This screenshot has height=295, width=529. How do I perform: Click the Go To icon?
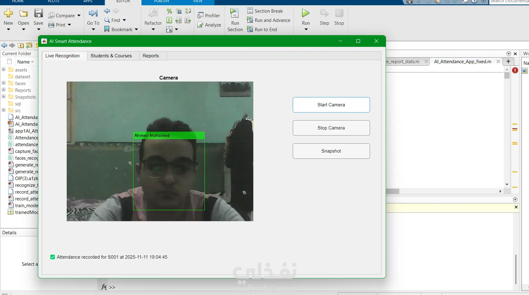[93, 13]
